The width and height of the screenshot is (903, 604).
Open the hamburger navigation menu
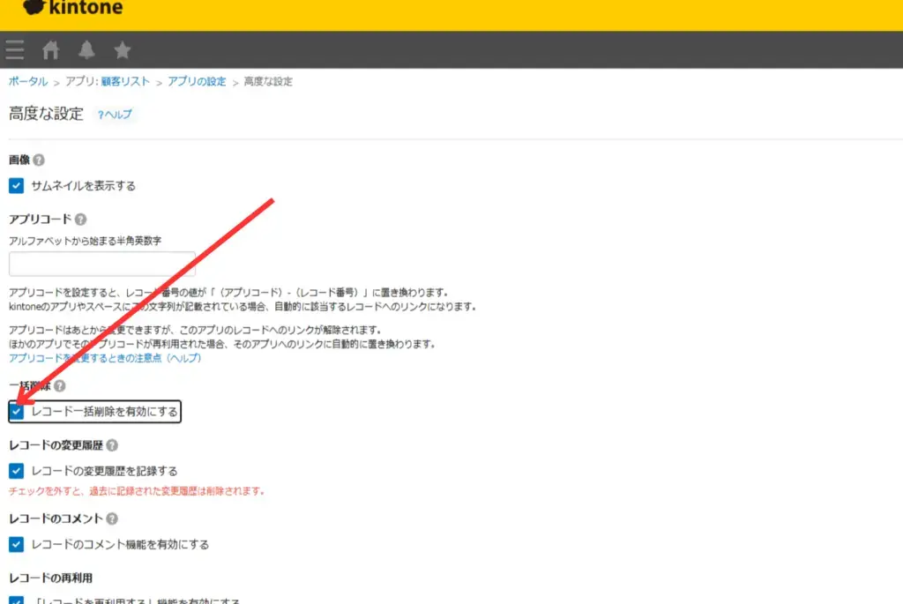click(x=14, y=49)
